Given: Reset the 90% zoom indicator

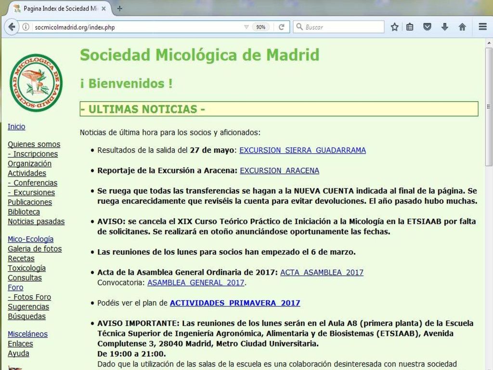Looking at the screenshot, I should point(260,27).
